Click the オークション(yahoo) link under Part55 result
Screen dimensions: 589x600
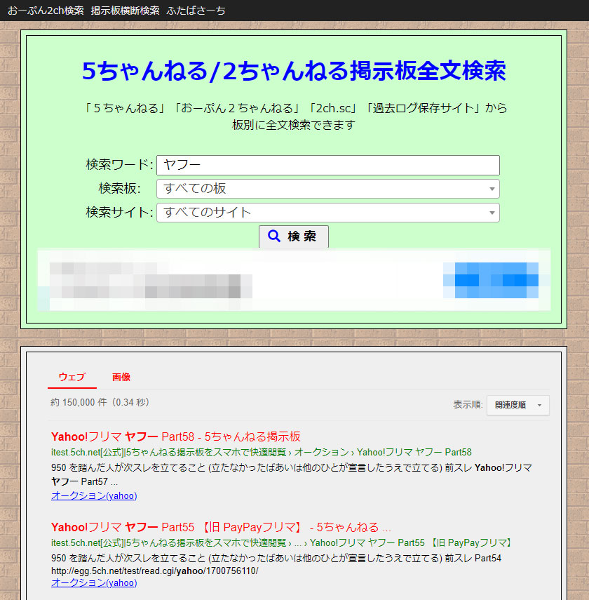click(x=94, y=583)
